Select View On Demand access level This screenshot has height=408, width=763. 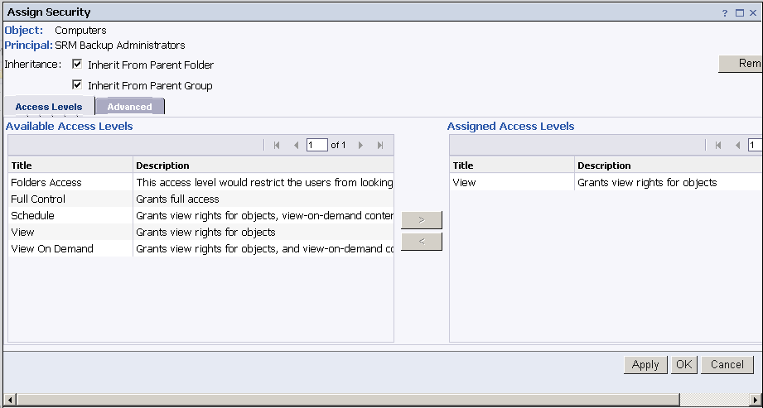[201, 248]
